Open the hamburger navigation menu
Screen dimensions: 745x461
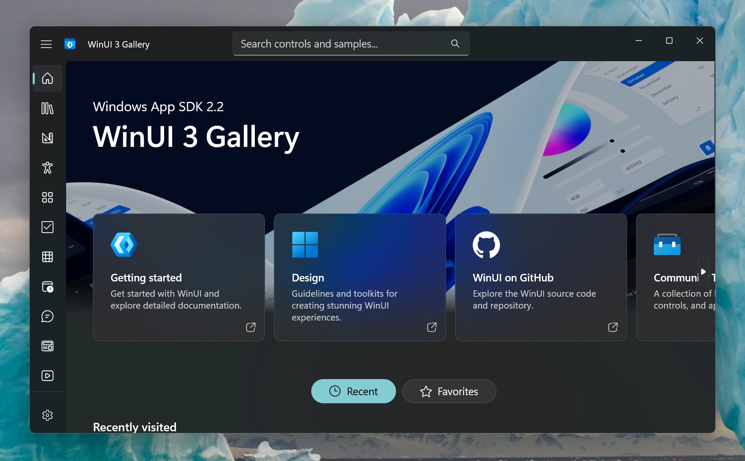coord(46,44)
